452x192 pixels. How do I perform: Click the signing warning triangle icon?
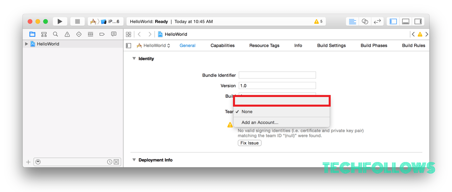[230, 125]
